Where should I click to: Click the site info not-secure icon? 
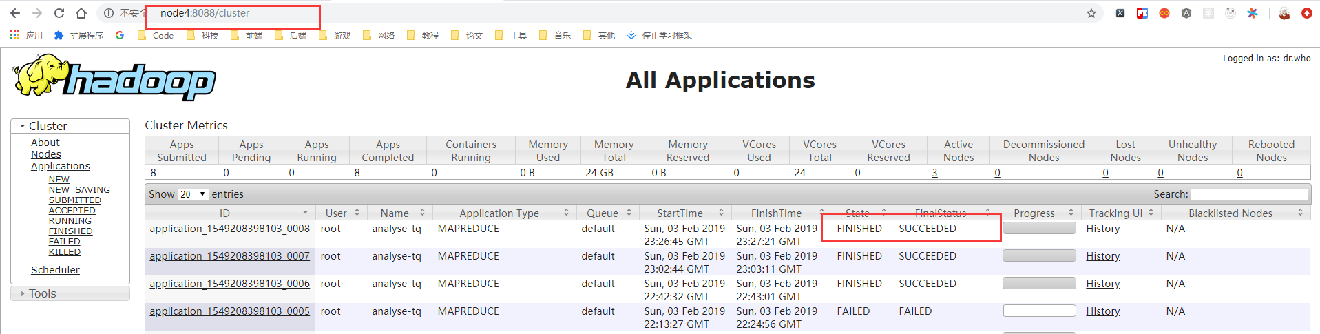pyautogui.click(x=109, y=13)
